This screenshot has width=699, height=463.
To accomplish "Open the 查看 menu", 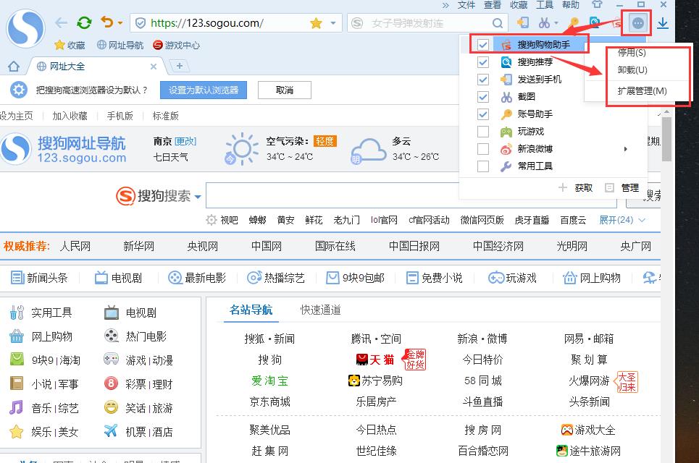I will pos(492,4).
